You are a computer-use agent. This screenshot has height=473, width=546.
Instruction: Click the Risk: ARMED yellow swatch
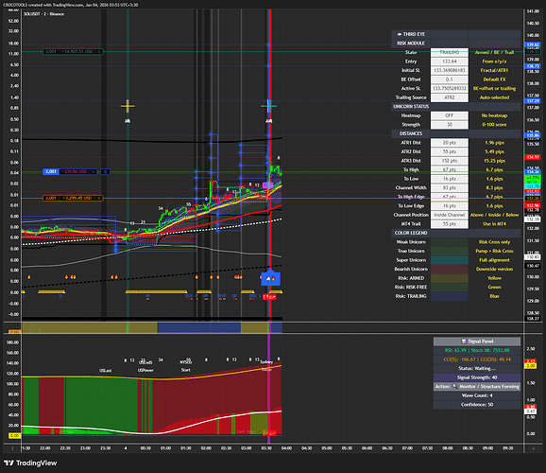pos(450,278)
